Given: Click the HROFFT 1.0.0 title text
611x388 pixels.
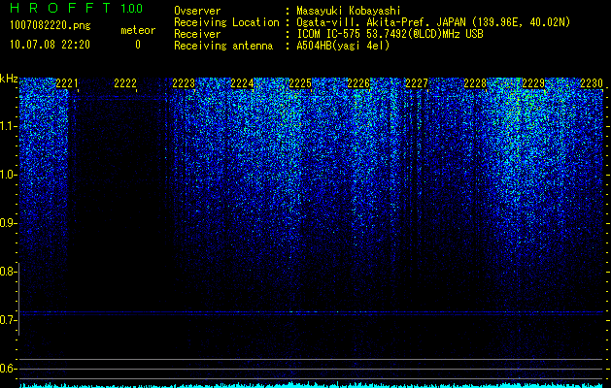Looking at the screenshot, I should point(77,8).
